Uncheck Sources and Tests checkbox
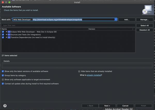The height and width of the screenshot is (110, 155). tap(3, 35)
